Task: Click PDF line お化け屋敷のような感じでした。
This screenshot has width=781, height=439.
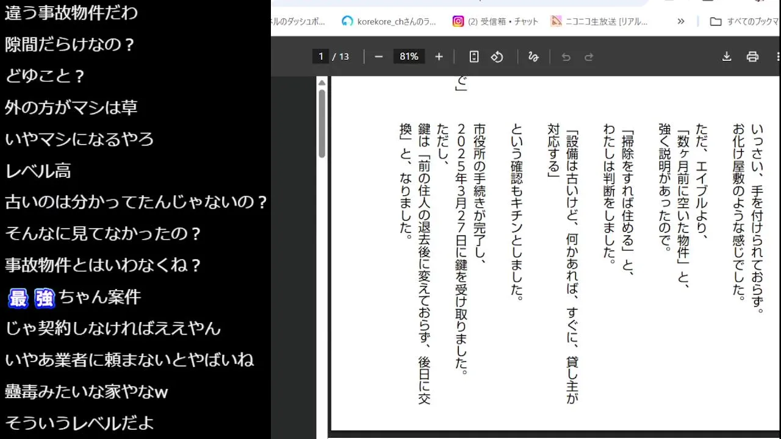Action: click(739, 212)
